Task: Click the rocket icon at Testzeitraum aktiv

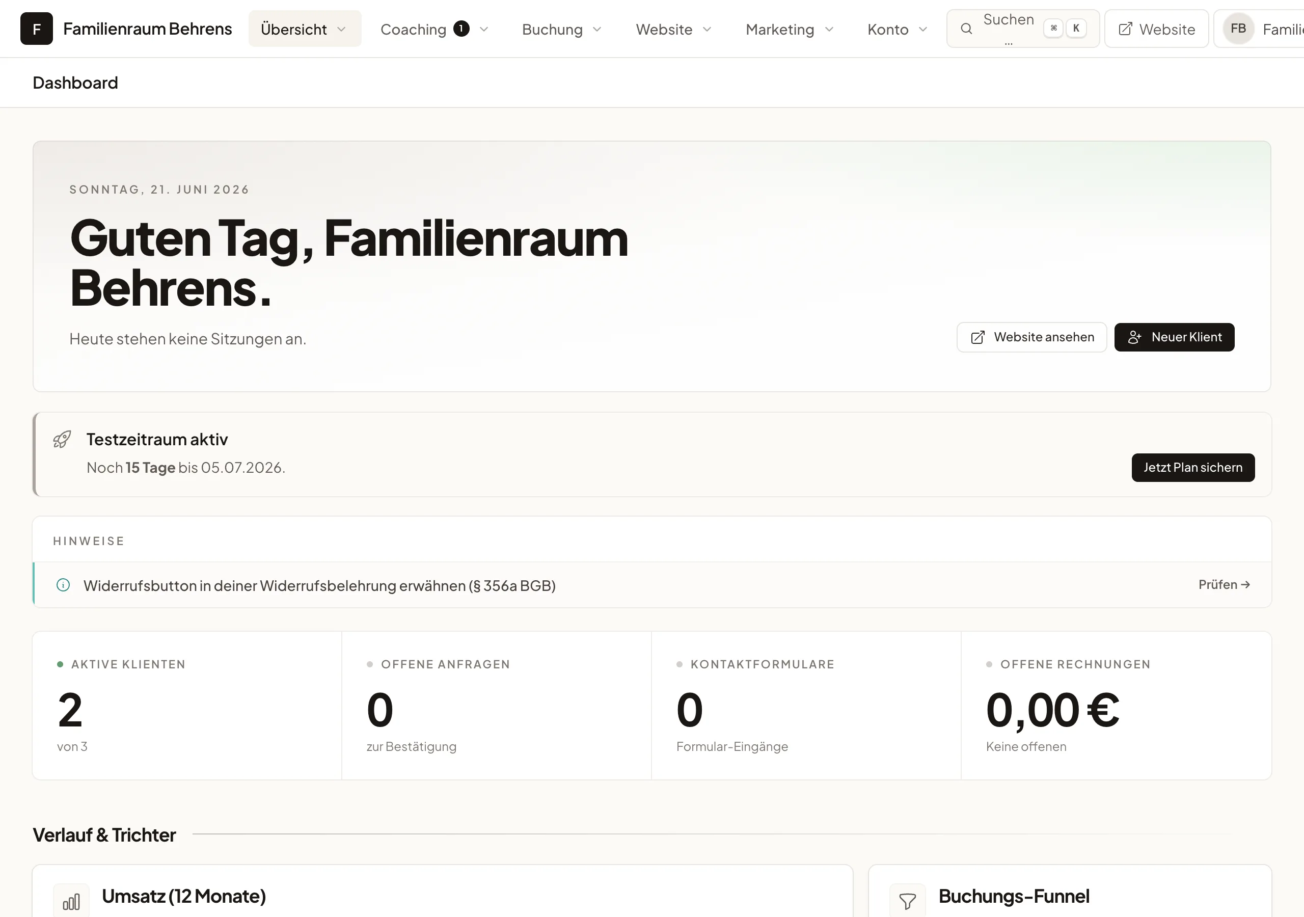Action: 62,439
